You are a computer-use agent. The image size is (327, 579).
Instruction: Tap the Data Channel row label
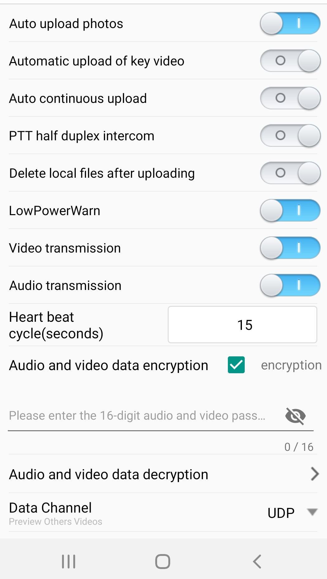click(50, 508)
